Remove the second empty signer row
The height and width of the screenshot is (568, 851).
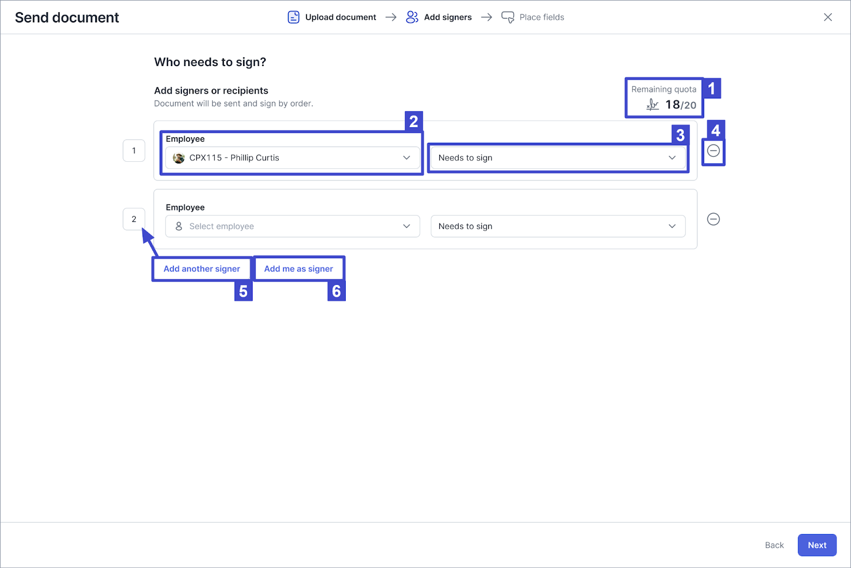713,219
